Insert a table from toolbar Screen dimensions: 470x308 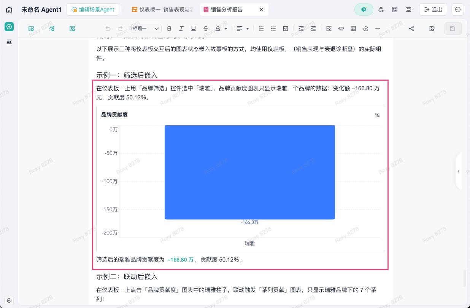[x=353, y=29]
